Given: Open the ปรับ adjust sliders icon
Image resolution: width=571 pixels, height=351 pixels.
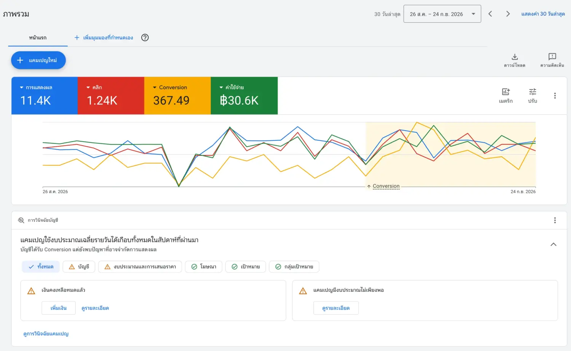Looking at the screenshot, I should 533,92.
